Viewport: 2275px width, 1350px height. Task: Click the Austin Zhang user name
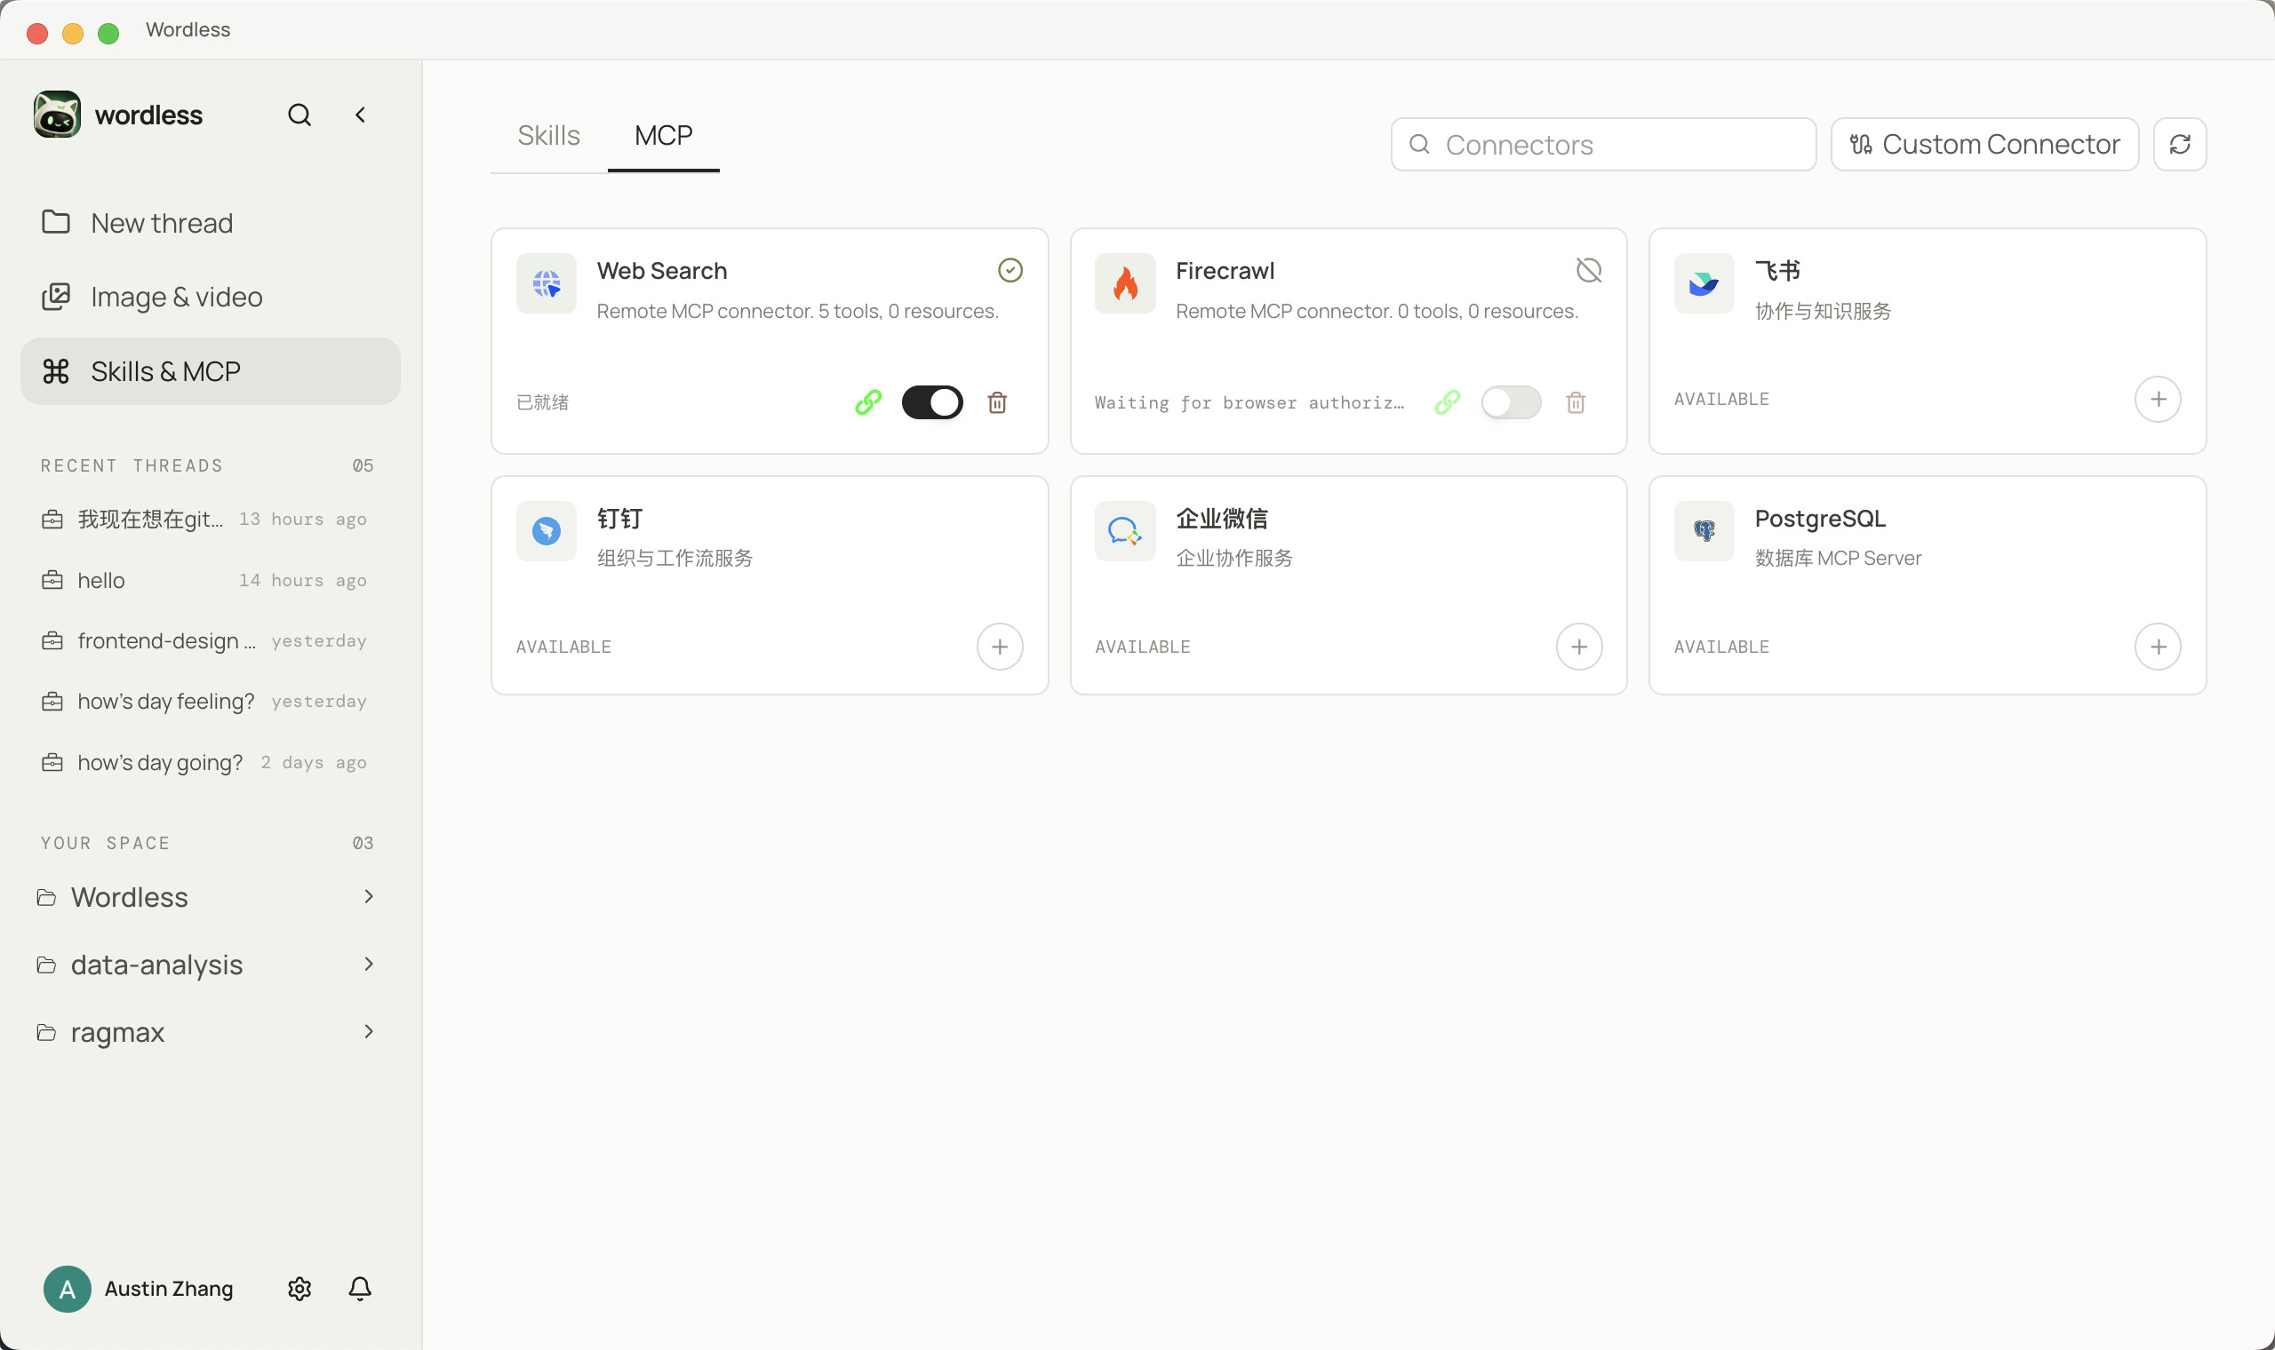pyautogui.click(x=168, y=1289)
